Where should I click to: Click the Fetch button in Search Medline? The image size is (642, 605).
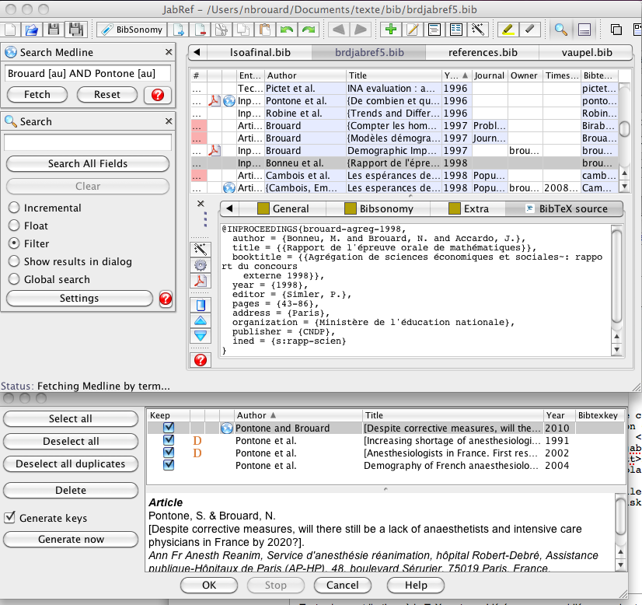(37, 94)
